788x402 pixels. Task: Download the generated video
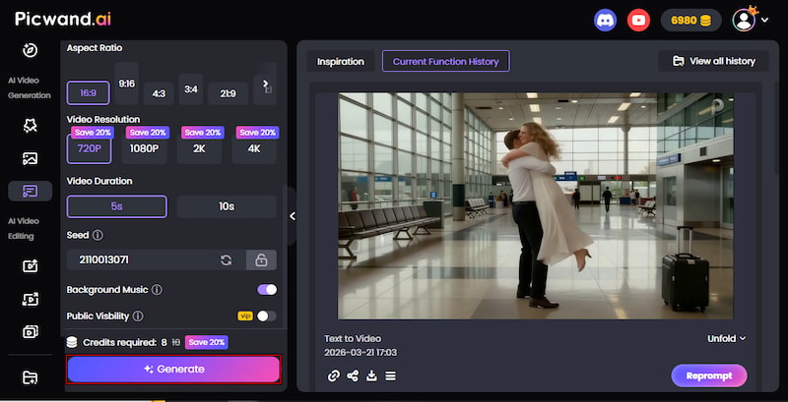pos(371,375)
